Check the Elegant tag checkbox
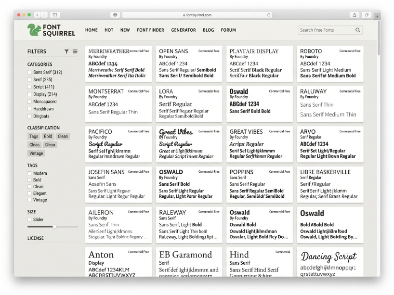 (x=29, y=193)
